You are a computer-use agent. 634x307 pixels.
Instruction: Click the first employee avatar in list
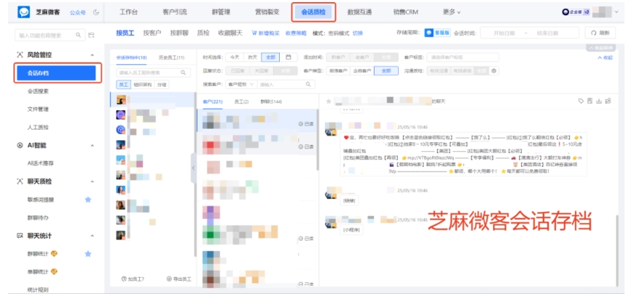(x=121, y=100)
